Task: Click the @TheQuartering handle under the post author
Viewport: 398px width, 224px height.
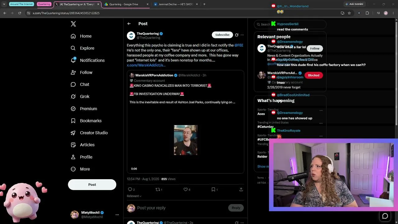Action: [149, 38]
